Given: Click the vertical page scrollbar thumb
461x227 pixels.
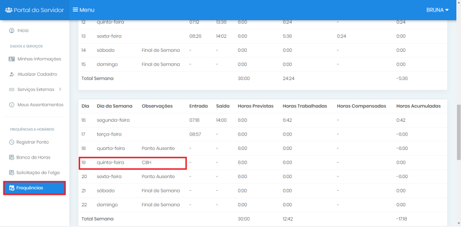Looking at the screenshot, I should pos(458,132).
